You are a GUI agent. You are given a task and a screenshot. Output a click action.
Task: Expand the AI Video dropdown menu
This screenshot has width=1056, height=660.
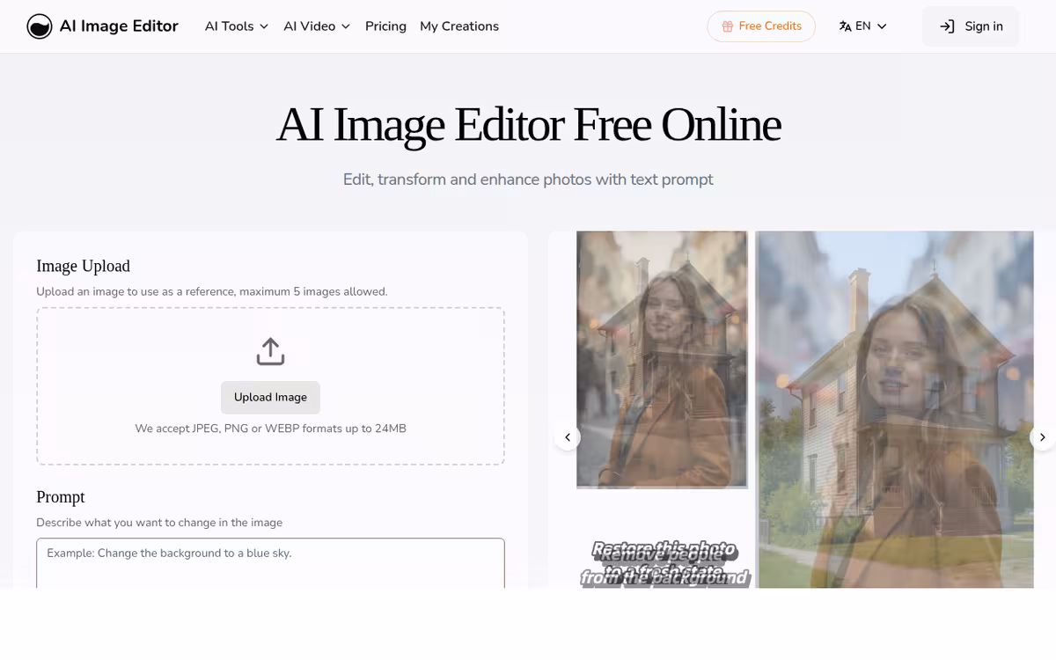[317, 26]
